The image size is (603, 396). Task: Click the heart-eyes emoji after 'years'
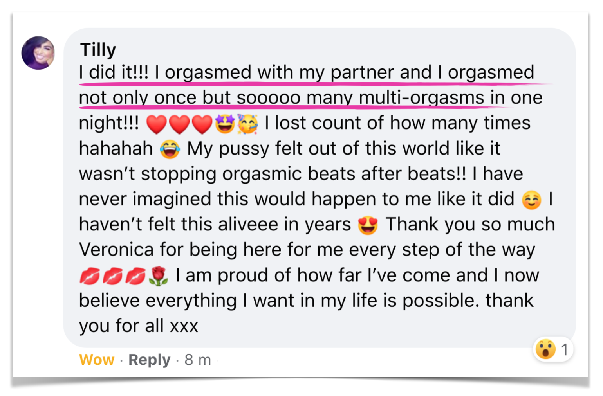click(368, 225)
